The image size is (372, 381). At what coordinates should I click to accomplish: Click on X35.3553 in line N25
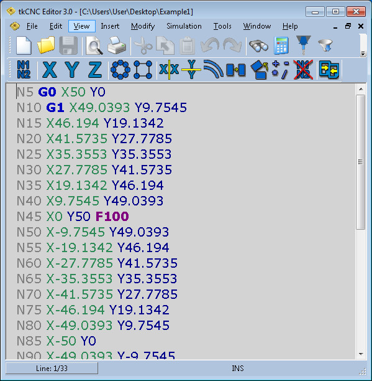(x=76, y=154)
